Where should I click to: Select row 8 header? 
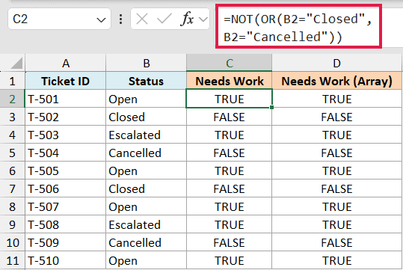click(x=12, y=206)
